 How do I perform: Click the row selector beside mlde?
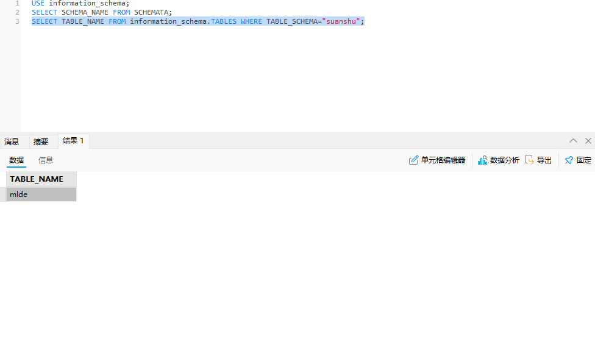pyautogui.click(x=3, y=195)
